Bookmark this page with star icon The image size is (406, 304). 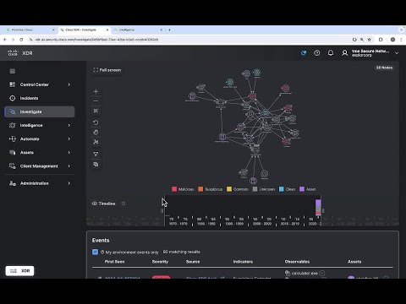pos(370,40)
